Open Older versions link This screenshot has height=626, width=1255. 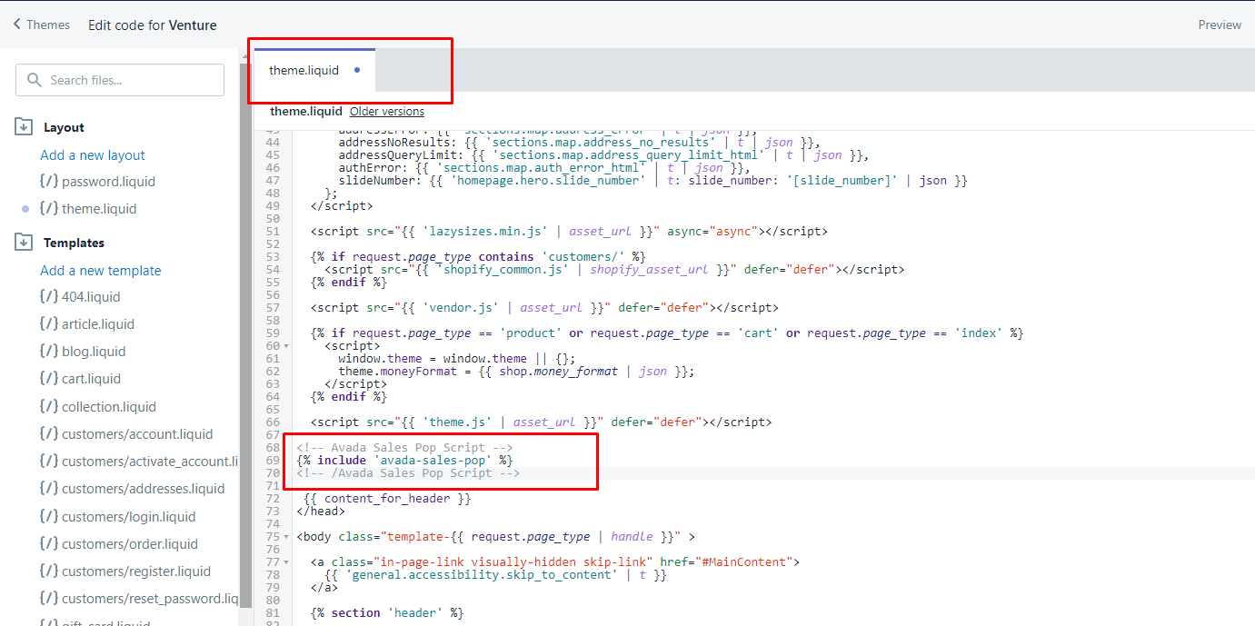click(387, 112)
